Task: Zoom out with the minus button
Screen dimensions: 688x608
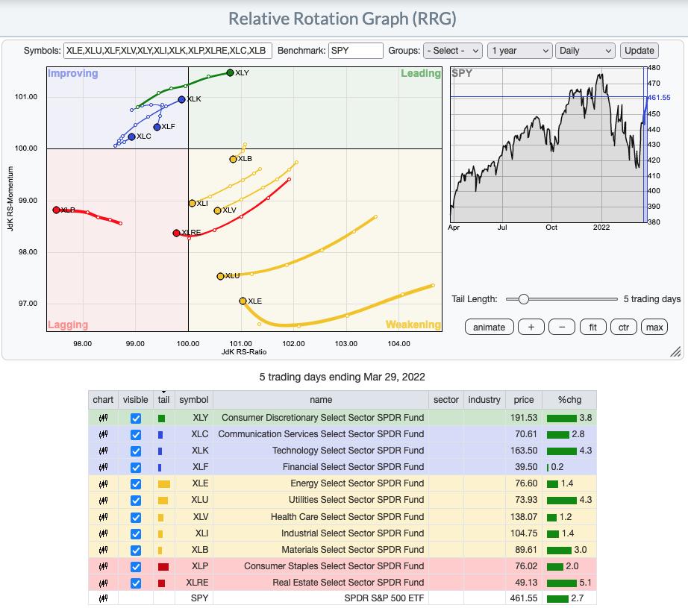Action: coord(562,327)
